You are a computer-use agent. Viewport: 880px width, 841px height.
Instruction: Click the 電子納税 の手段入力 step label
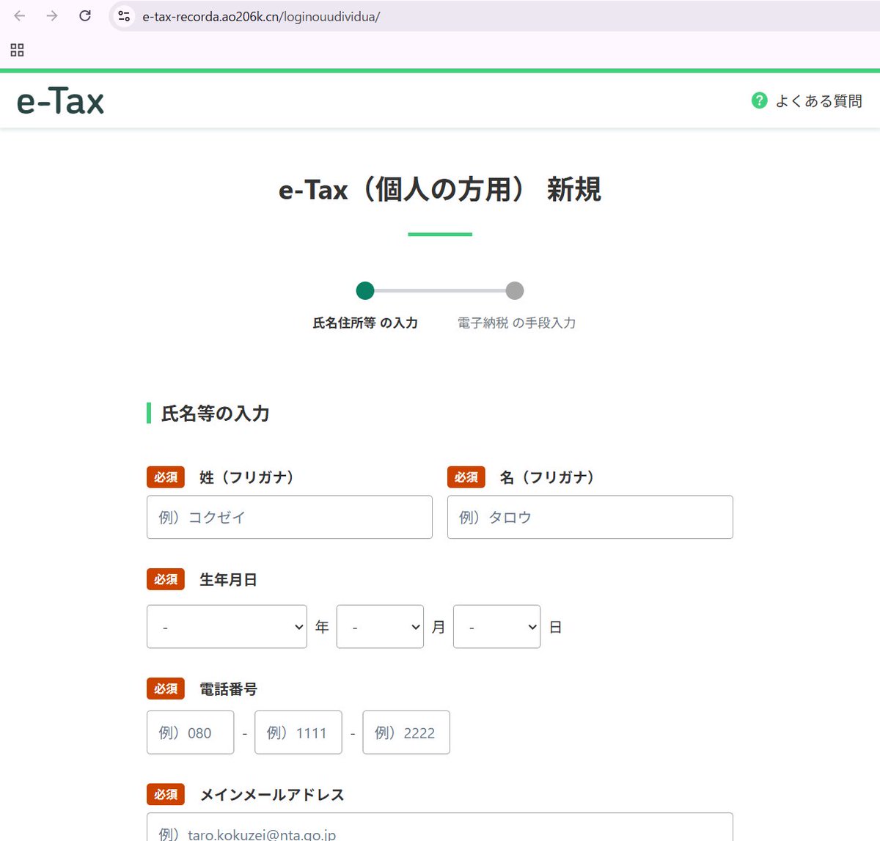(x=516, y=323)
